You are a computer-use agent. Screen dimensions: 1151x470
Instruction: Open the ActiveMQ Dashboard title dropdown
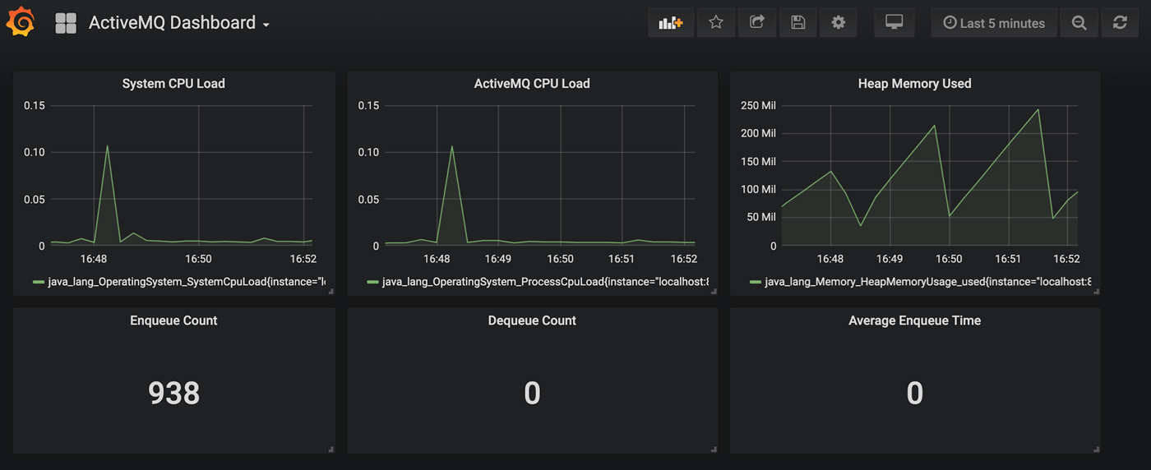coord(179,23)
